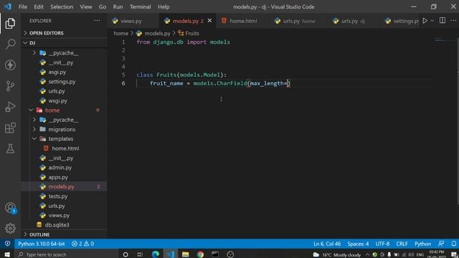Expand the first __pycache__ folder
Viewport: 459px width, 258px height.
34,52
